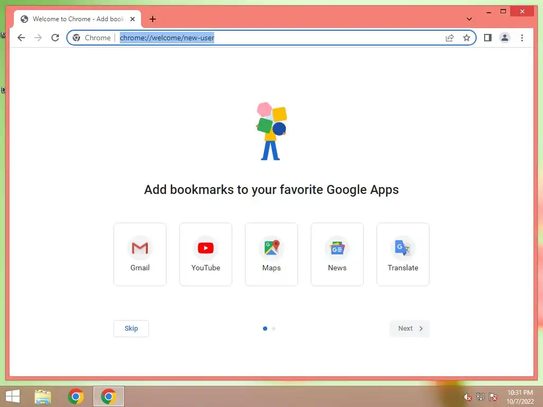Open the Action Center flag icon

493,396
